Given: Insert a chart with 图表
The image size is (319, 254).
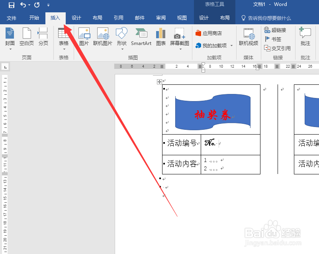Looking at the screenshot, I should (x=161, y=37).
